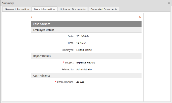Click the time value 14:15:55

pyautogui.click(x=81, y=43)
